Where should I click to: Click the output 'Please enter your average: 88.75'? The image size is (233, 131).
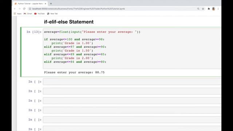click(x=74, y=72)
